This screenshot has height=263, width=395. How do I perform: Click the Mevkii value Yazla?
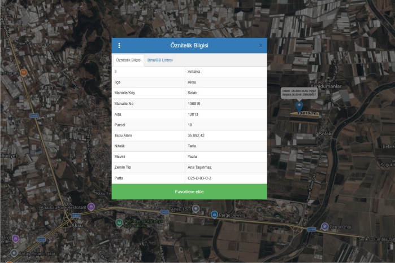192,156
